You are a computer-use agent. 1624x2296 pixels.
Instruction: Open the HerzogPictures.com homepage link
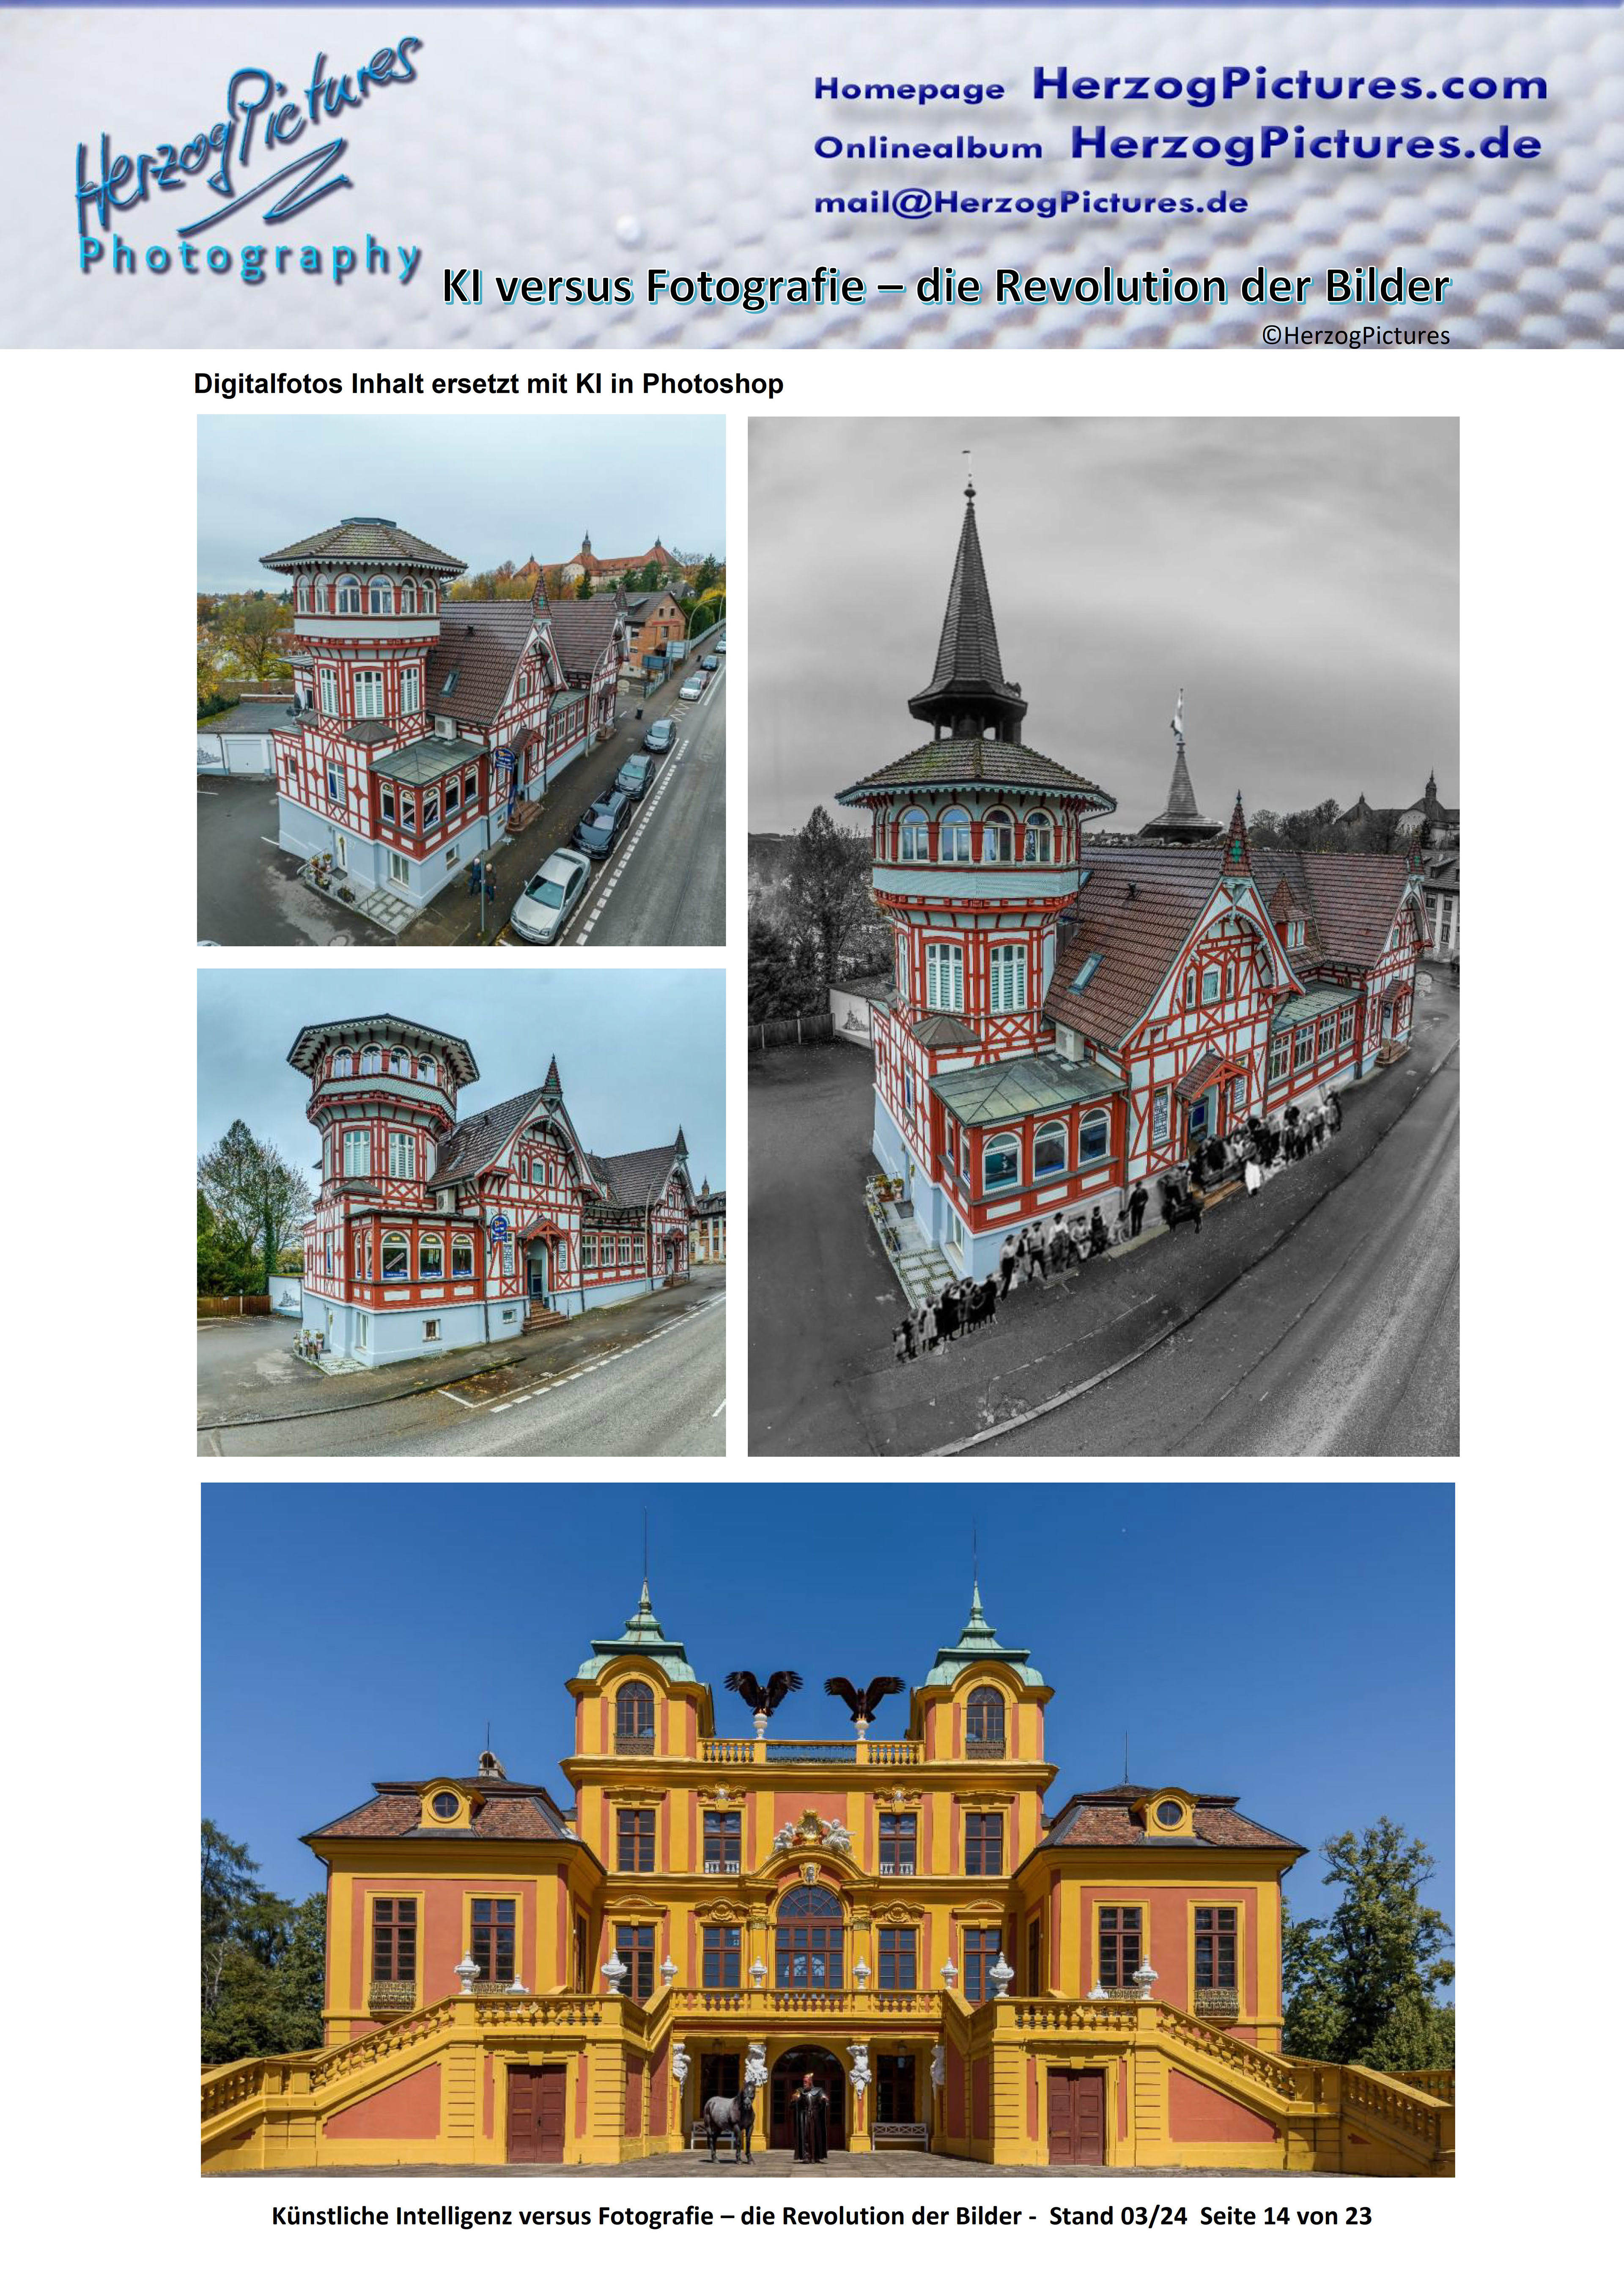[1290, 85]
